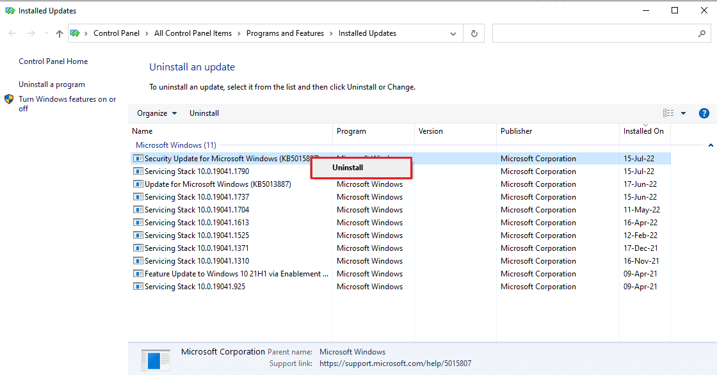Click the 11-May-22 installed date

[641, 210]
